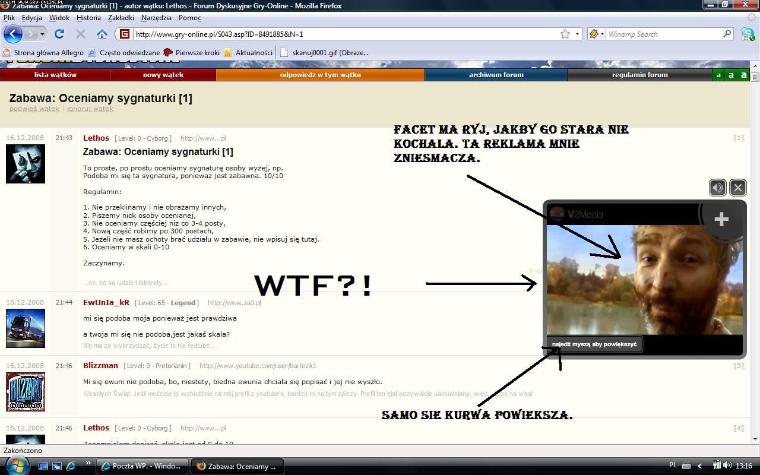
Task: Open the Windows Start orb
Action: (17, 466)
